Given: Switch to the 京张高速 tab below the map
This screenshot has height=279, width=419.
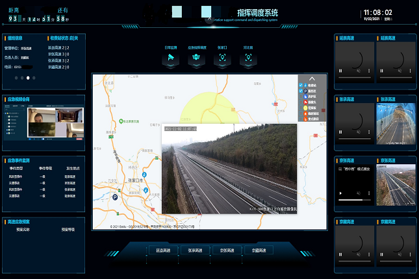Looking at the screenshot, I should 227,250.
